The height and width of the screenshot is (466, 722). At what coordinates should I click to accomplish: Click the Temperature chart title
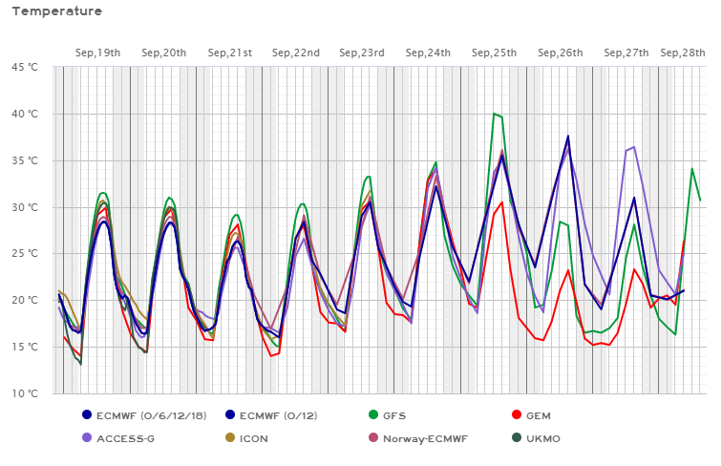57,11
